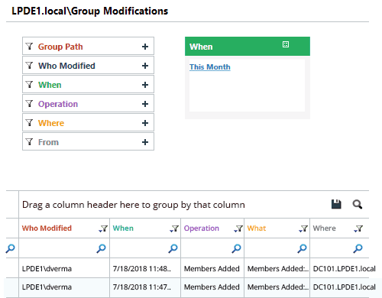This screenshot has width=382, height=298.
Task: Click the save icon above the grid
Action: tap(336, 204)
